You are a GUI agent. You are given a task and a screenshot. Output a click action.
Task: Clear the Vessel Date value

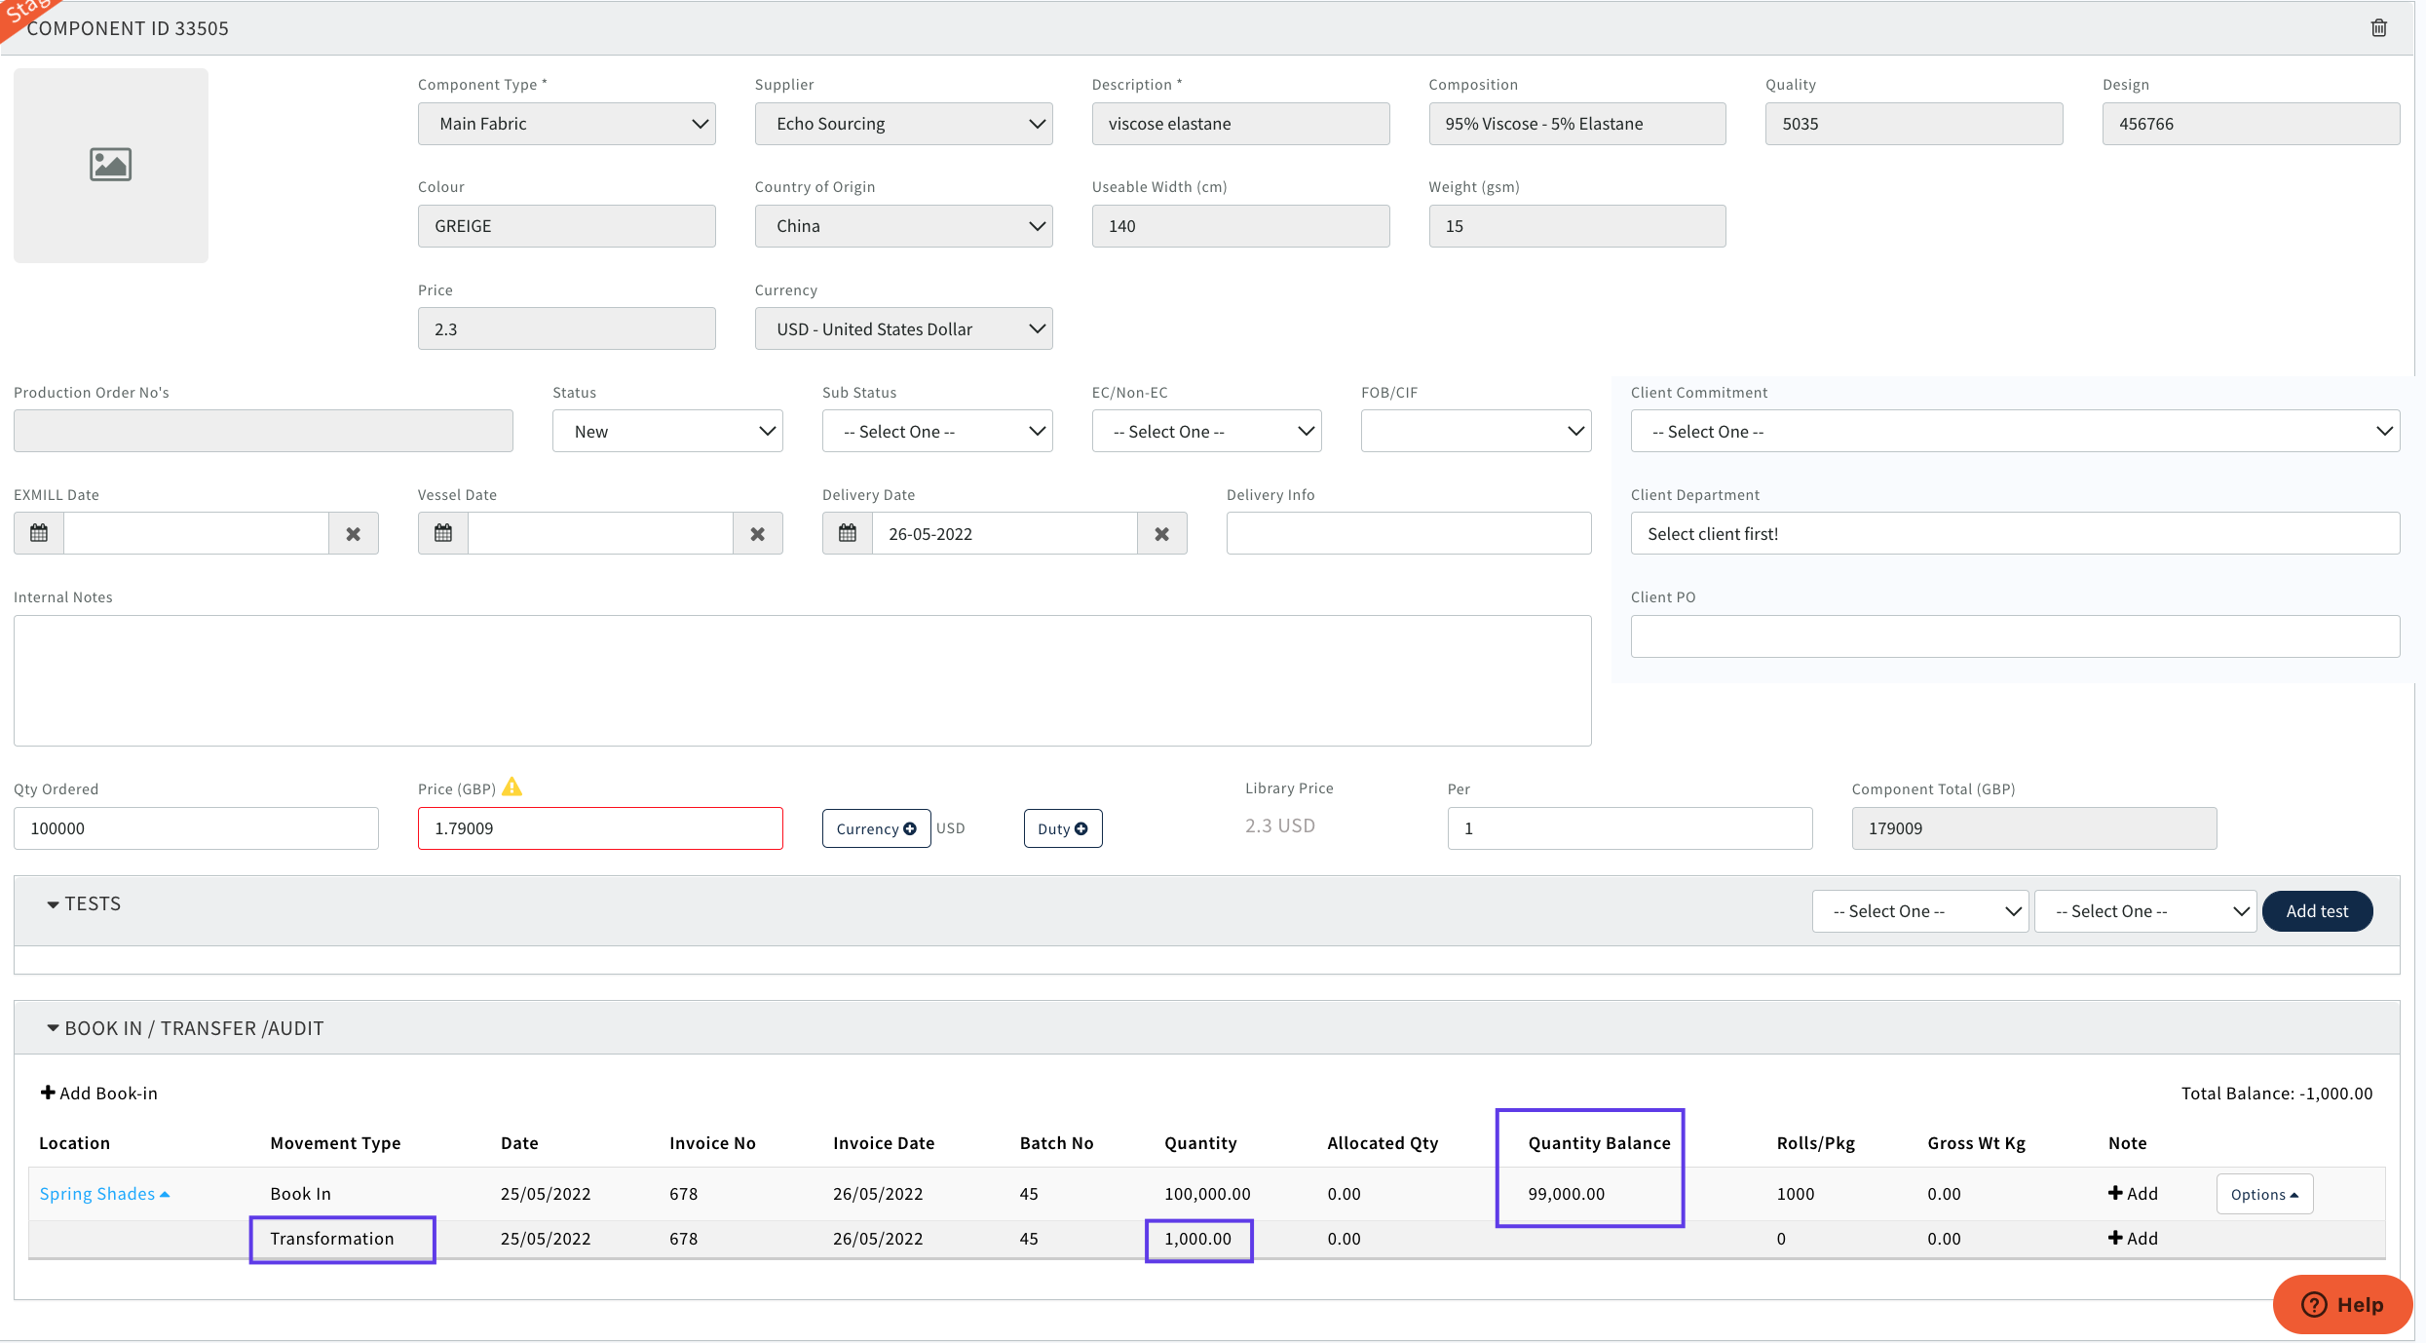[x=757, y=533]
